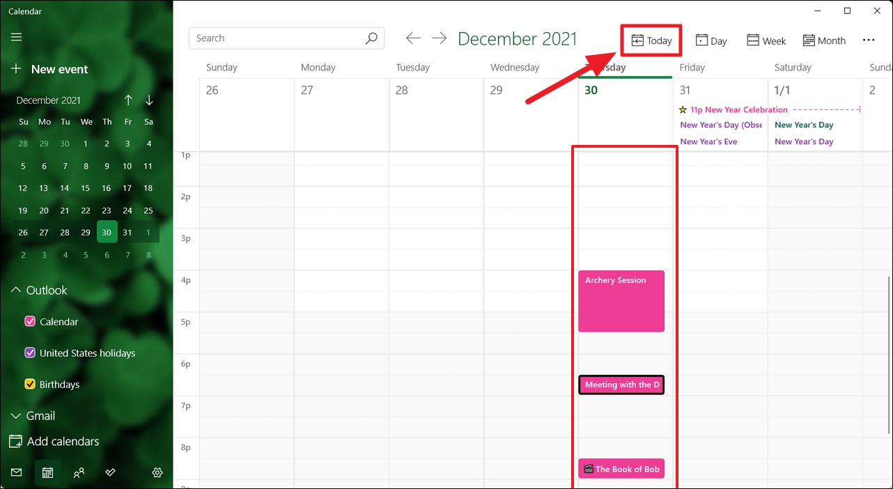Switch to Day view
The height and width of the screenshot is (489, 893).
[710, 40]
